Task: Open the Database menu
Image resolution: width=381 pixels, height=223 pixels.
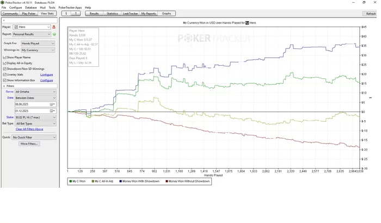Action: pos(31,8)
